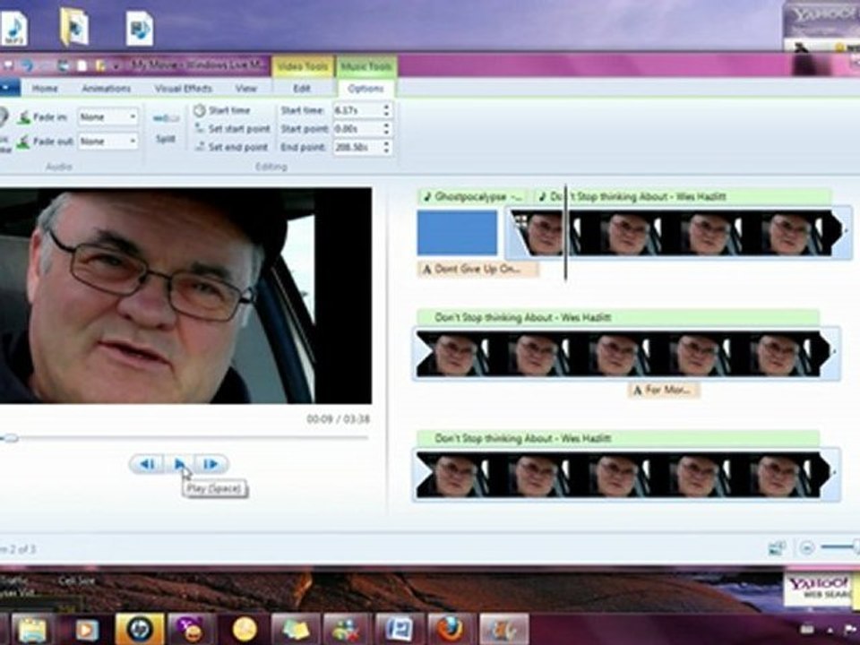Click the Video Tools contextual tab header

(302, 66)
